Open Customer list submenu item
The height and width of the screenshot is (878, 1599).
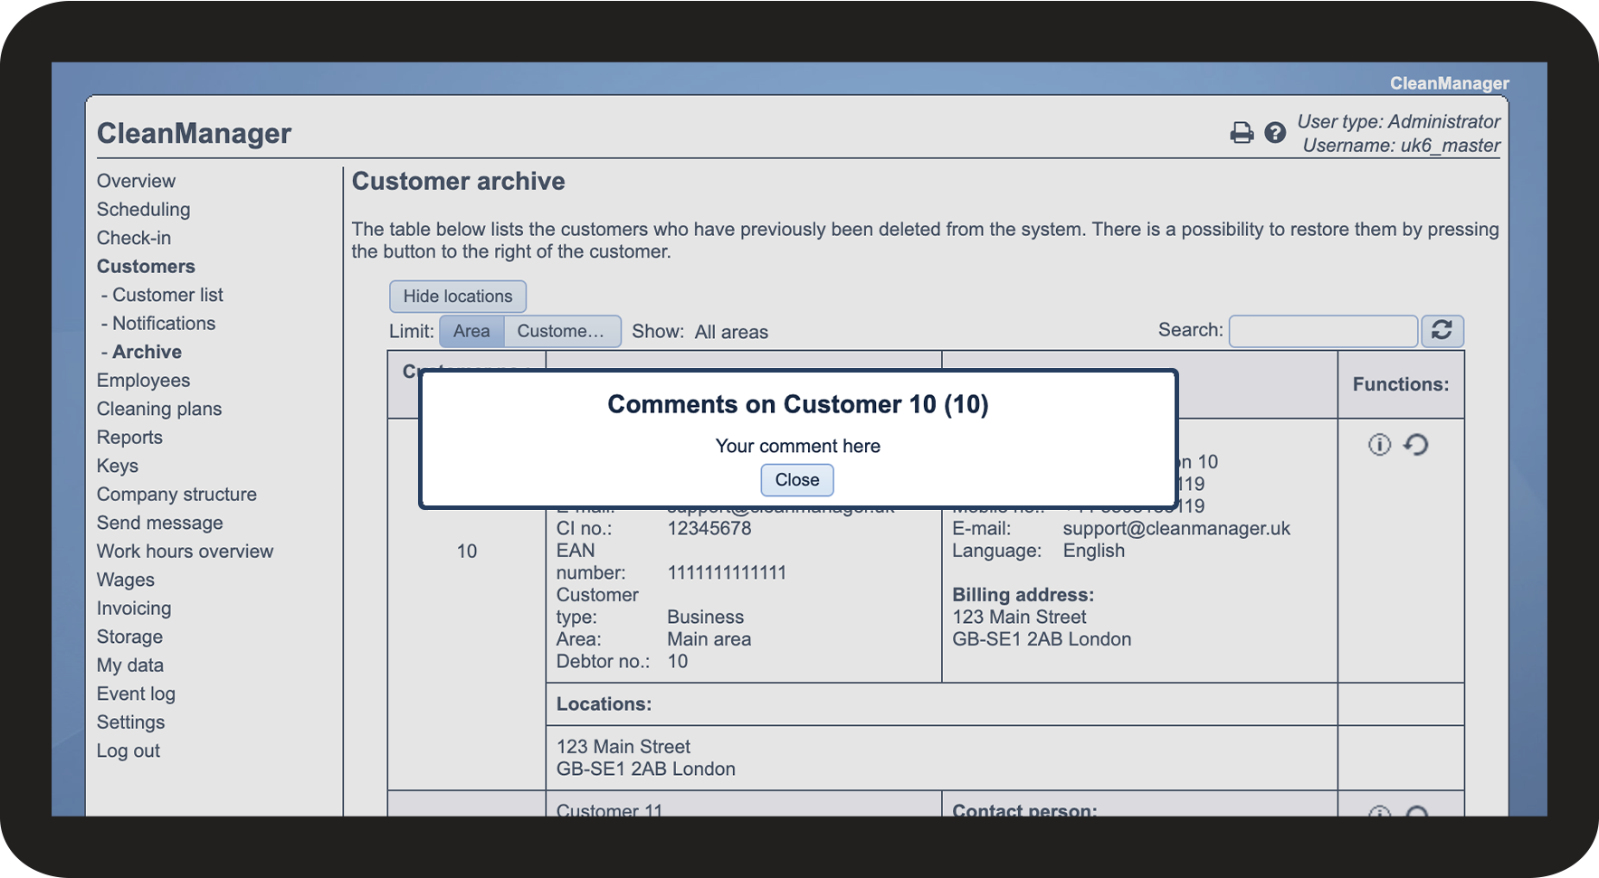[167, 295]
